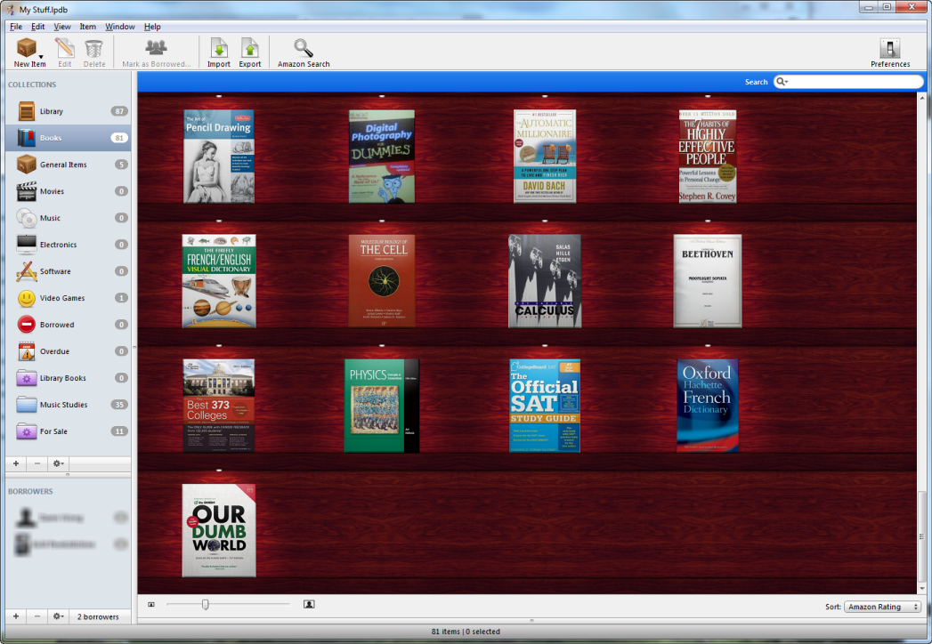Image resolution: width=932 pixels, height=644 pixels.
Task: Select the Movies clapperboard icon
Action: pyautogui.click(x=26, y=191)
